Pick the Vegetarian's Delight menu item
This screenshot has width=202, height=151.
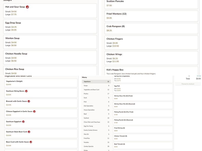(41, 83)
